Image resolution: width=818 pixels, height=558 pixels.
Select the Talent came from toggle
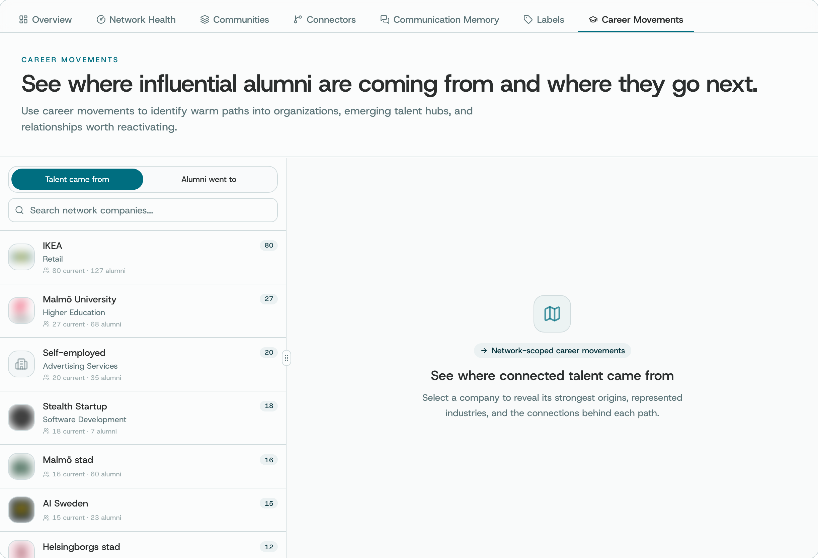pos(77,179)
